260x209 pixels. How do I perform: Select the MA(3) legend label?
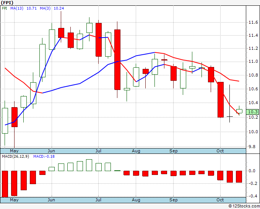(x=45, y=8)
